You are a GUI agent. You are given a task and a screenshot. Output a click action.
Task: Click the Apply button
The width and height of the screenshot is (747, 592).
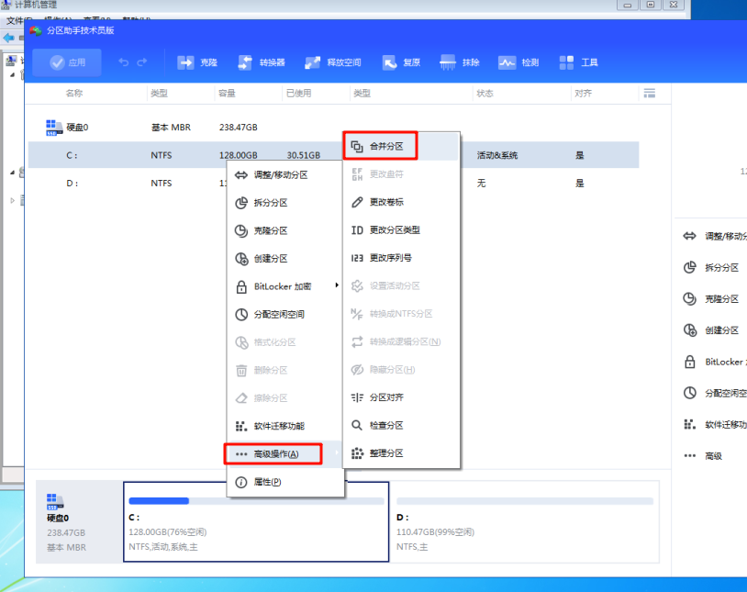click(x=68, y=62)
